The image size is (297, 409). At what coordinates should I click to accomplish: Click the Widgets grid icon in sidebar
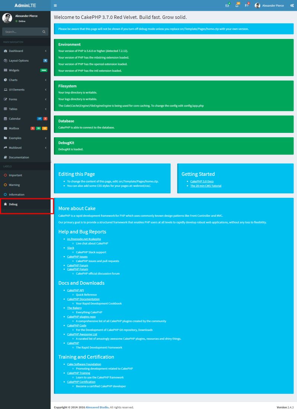5,70
